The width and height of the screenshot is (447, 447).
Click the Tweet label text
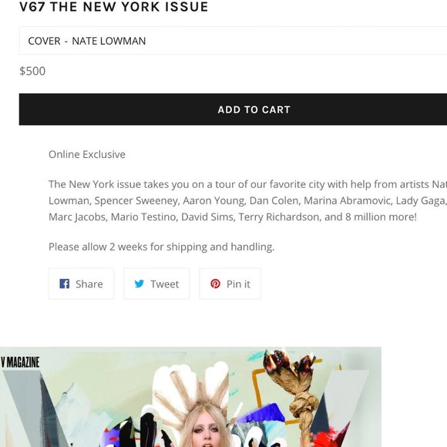(x=165, y=284)
